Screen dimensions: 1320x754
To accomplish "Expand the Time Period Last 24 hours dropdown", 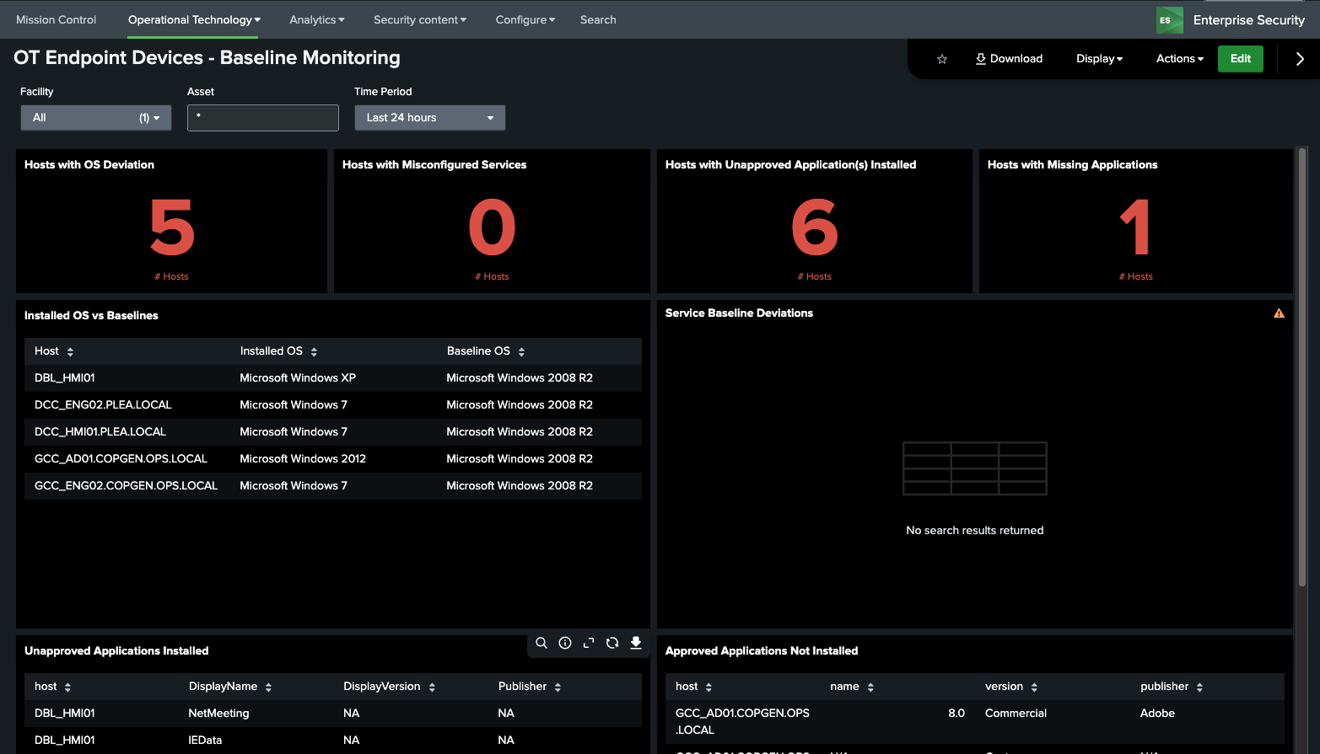I will click(x=429, y=118).
